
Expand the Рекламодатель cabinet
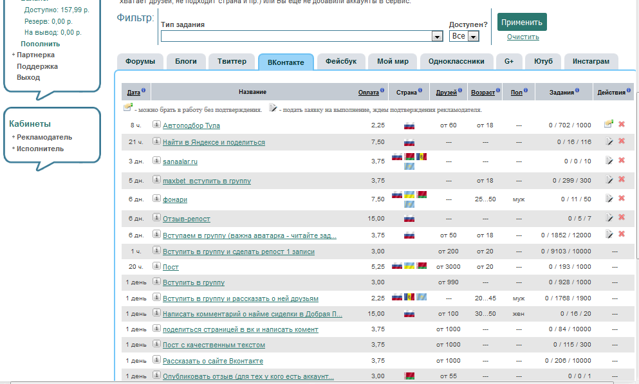tap(44, 137)
